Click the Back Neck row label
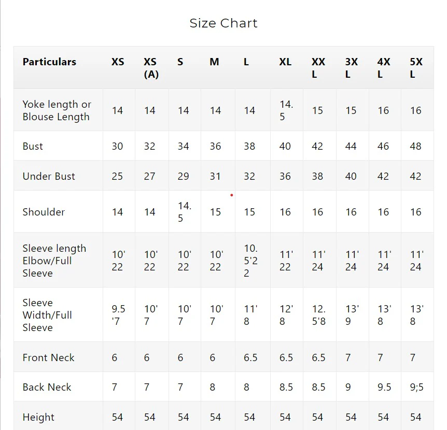The width and height of the screenshot is (447, 430). 47,387
